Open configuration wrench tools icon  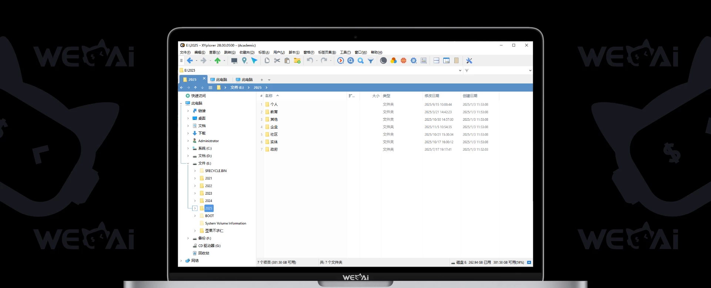click(469, 61)
